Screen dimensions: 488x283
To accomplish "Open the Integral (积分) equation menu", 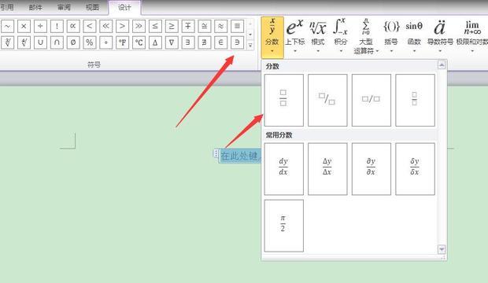I will (x=340, y=35).
